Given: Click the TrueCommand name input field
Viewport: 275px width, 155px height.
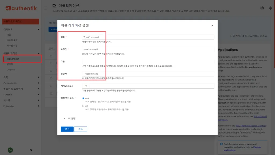Looking at the screenshot, I should [x=148, y=37].
